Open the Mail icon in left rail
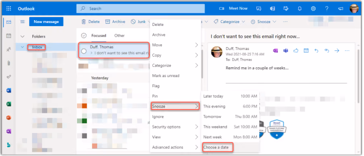The image size is (364, 156). coord(9,22)
